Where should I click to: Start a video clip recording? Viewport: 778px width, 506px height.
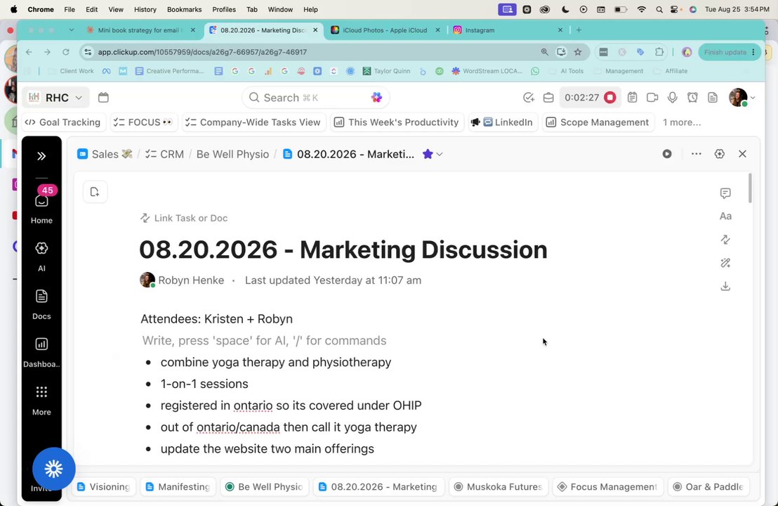pyautogui.click(x=652, y=97)
